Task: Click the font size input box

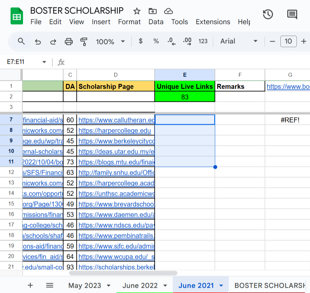Action: pyautogui.click(x=288, y=41)
